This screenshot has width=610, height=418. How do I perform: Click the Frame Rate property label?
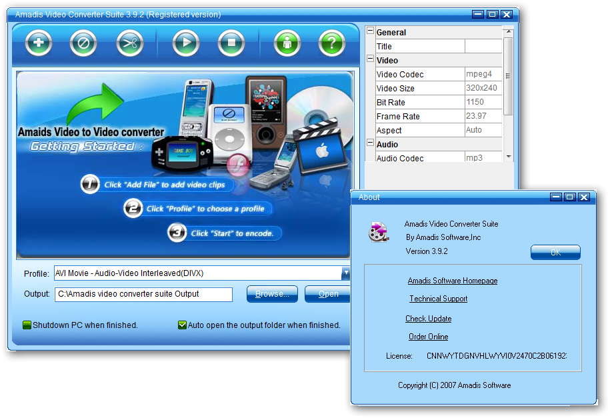coord(398,117)
